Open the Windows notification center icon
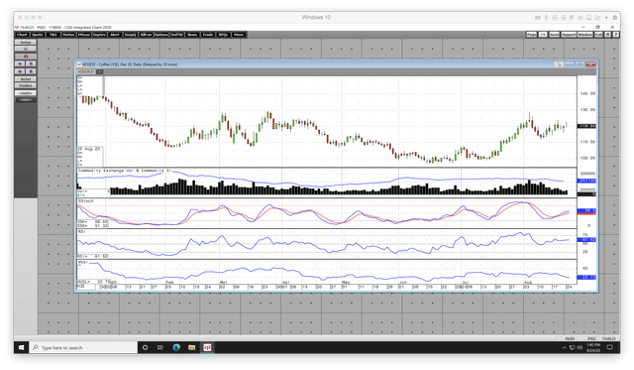The width and height of the screenshot is (634, 370). coord(610,347)
